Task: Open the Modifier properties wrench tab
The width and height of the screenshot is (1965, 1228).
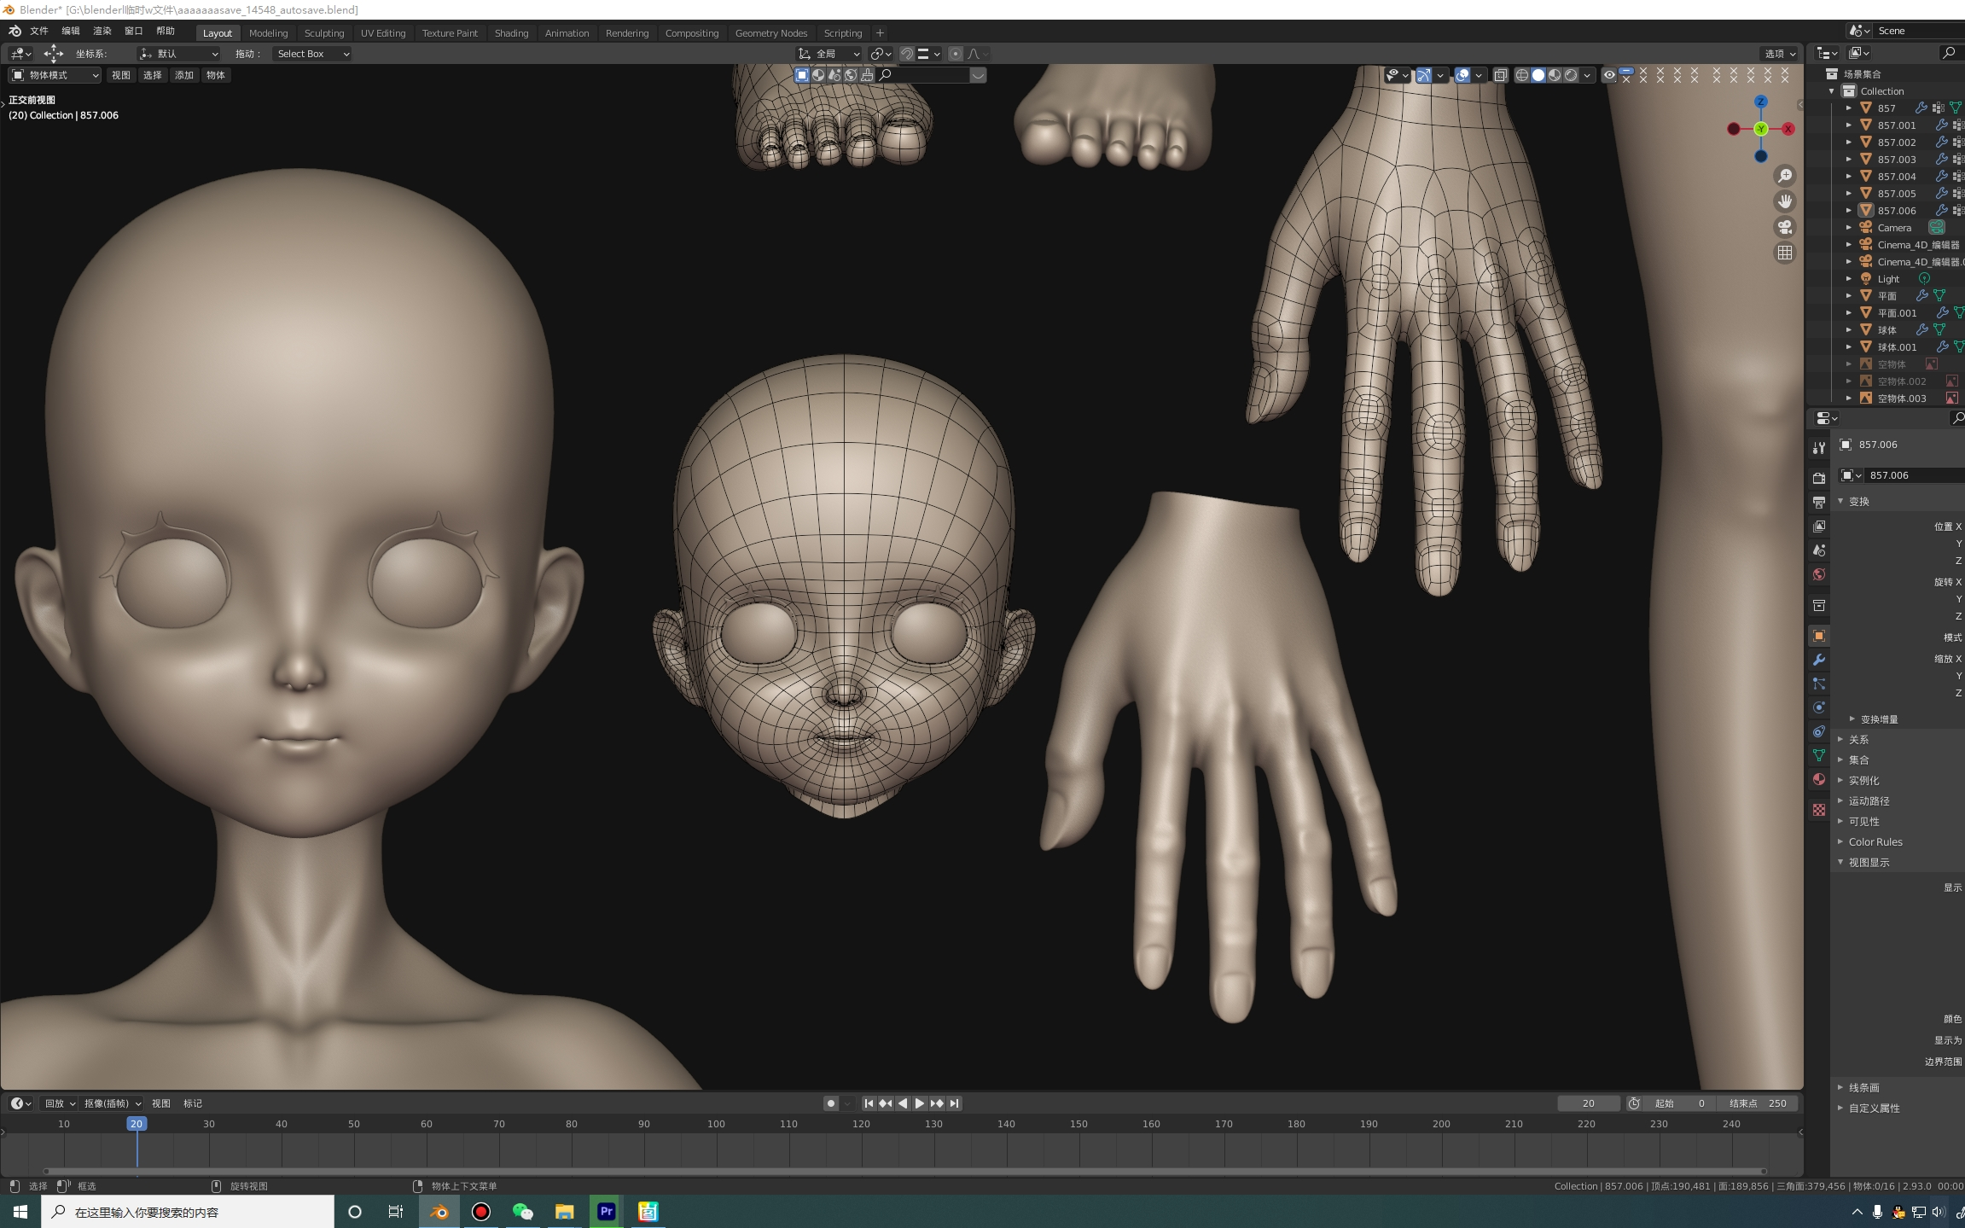Action: coord(1818,660)
